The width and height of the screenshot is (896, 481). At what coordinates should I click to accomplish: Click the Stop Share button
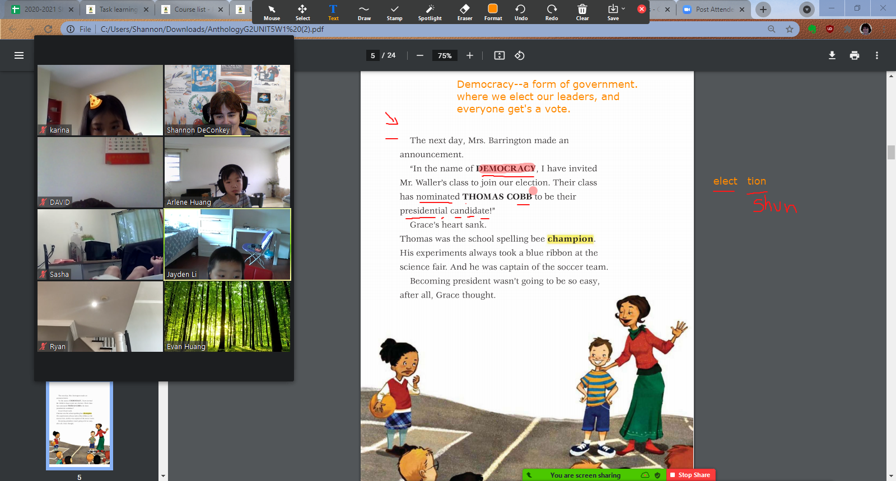tap(690, 475)
